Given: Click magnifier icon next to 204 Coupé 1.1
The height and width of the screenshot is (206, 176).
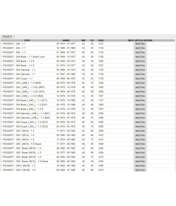Looking at the screenshot, I should point(2,79).
